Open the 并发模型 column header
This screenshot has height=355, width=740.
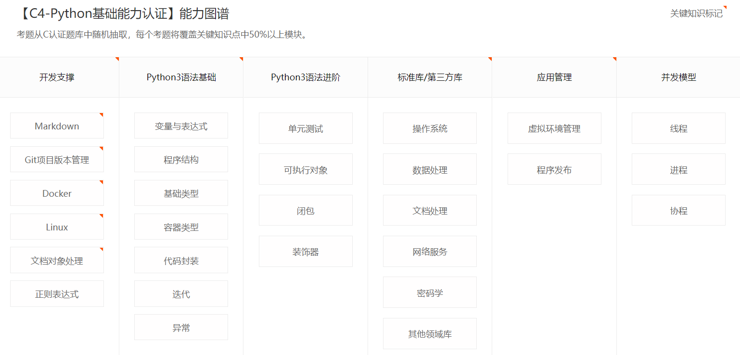click(x=678, y=77)
